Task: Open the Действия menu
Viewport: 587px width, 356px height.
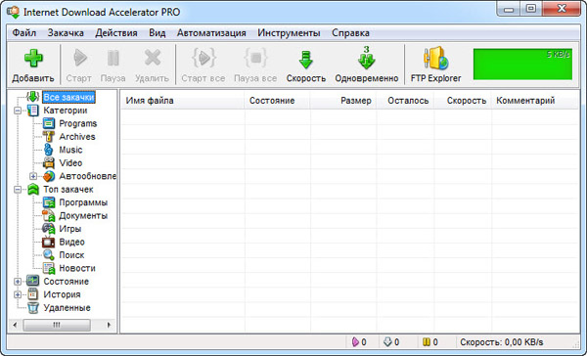Action: pyautogui.click(x=116, y=33)
